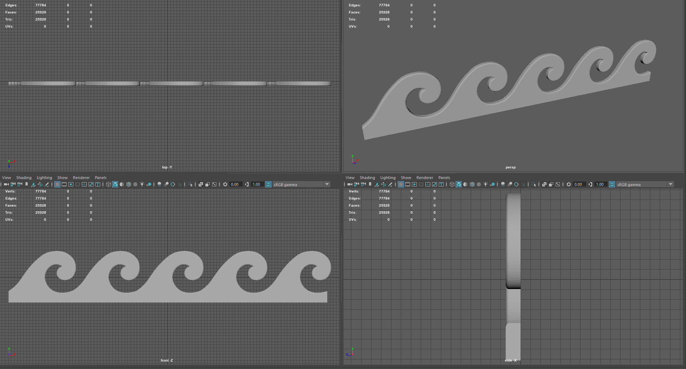The image size is (686, 369).
Task: Toggle Film Gate in front panel toolbar
Action: (x=64, y=184)
